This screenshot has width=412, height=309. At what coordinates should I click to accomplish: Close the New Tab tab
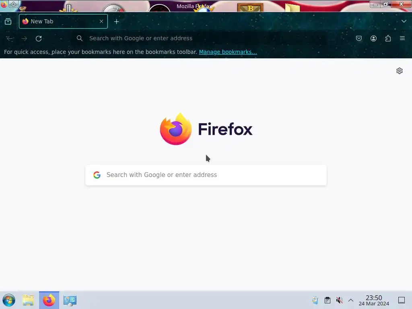click(x=101, y=21)
